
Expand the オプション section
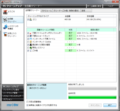click(13, 99)
